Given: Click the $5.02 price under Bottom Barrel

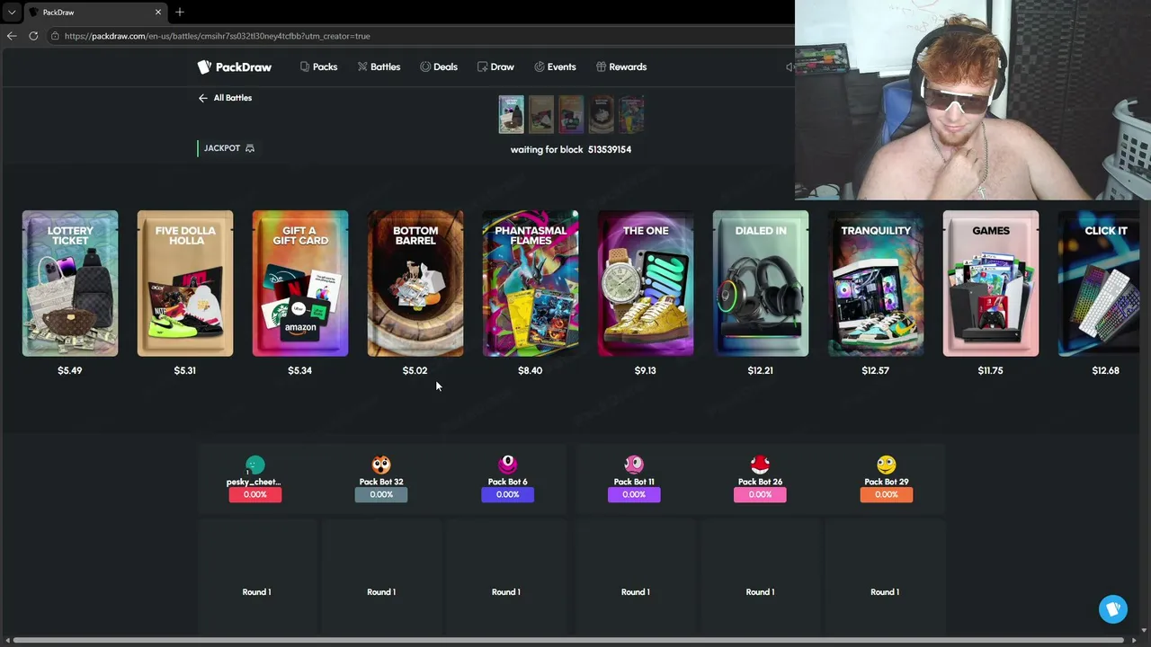Looking at the screenshot, I should (415, 370).
